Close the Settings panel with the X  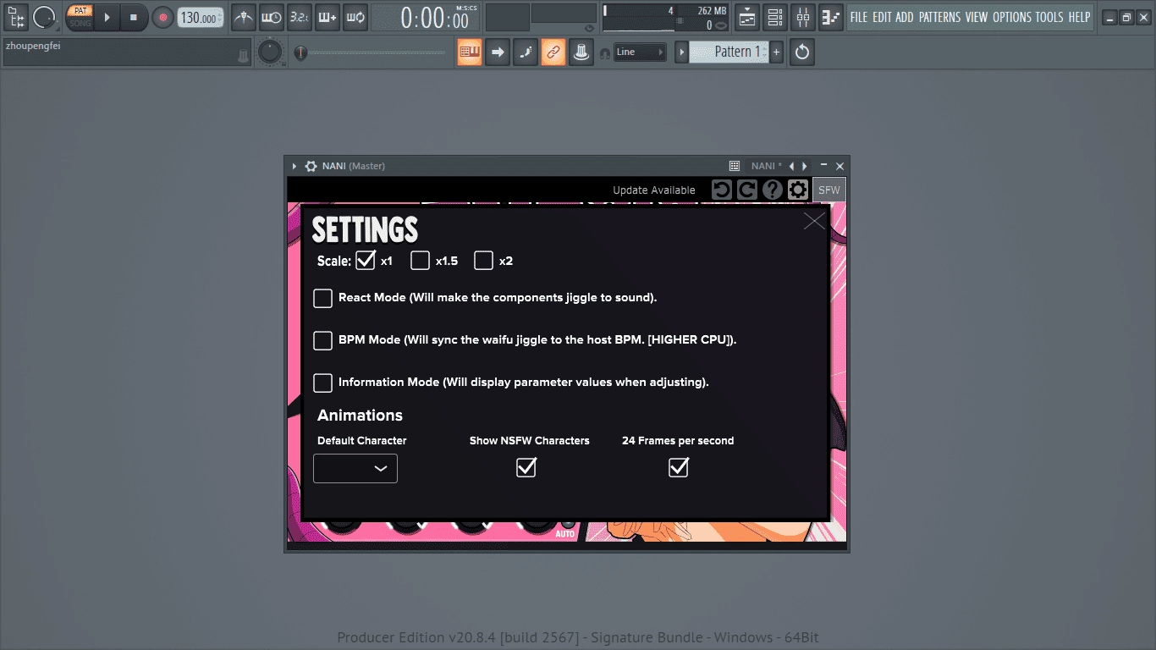[x=814, y=221]
